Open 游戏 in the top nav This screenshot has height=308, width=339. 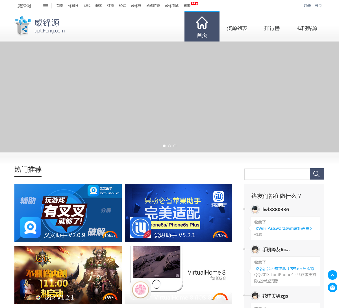(87, 6)
